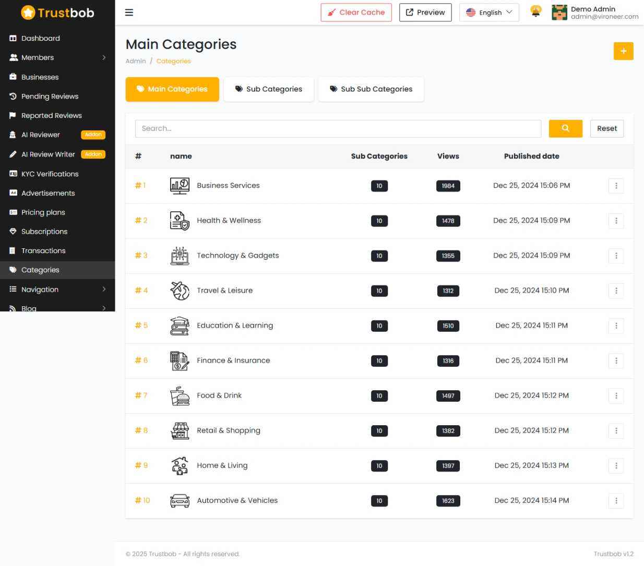Follow the Admin breadcrumb link
Screen dimensions: 644x566
136,61
